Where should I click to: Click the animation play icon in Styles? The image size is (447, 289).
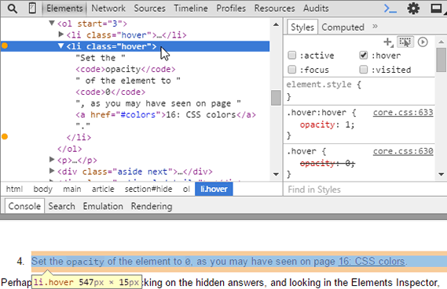423,42
